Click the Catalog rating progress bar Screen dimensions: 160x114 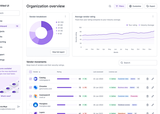(x=67, y=79)
